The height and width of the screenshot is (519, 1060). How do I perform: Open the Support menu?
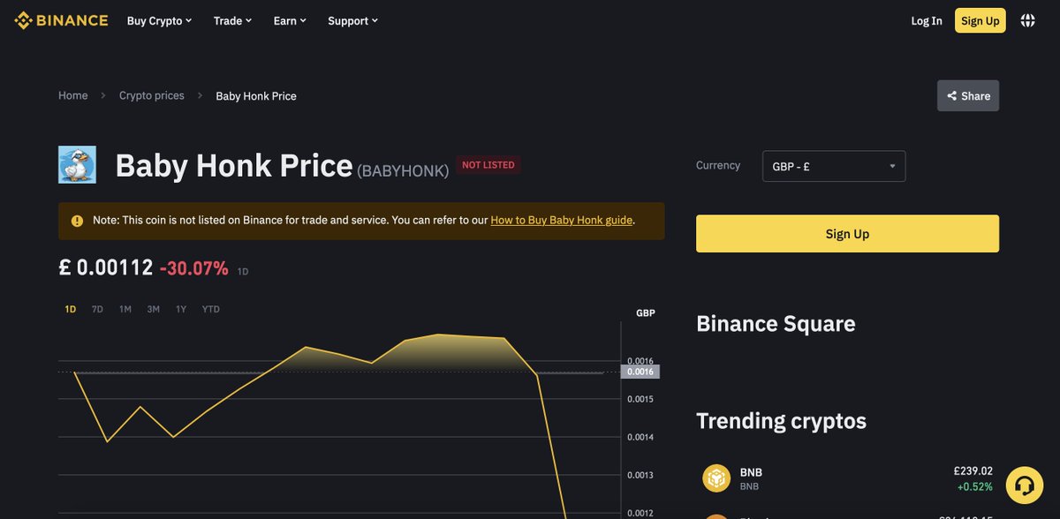pyautogui.click(x=352, y=20)
